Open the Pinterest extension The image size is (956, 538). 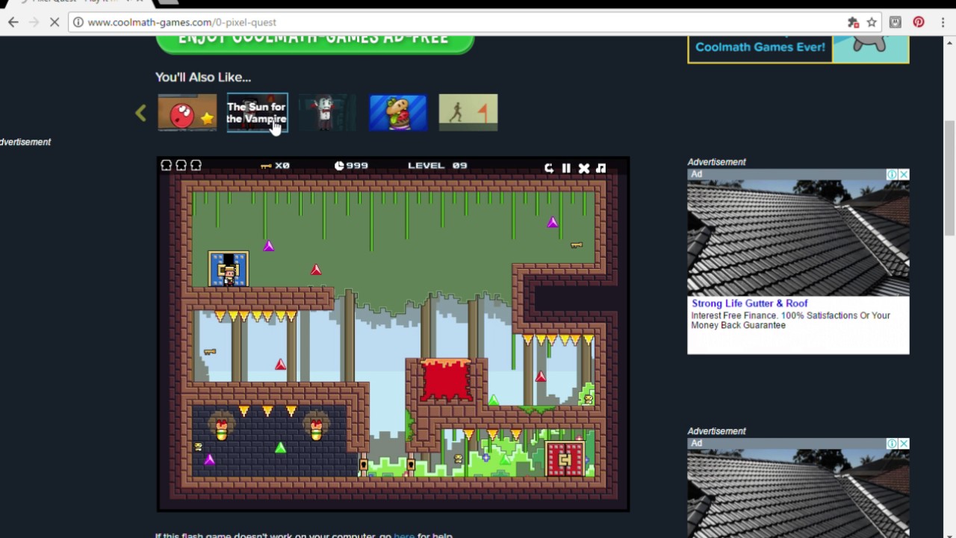919,22
